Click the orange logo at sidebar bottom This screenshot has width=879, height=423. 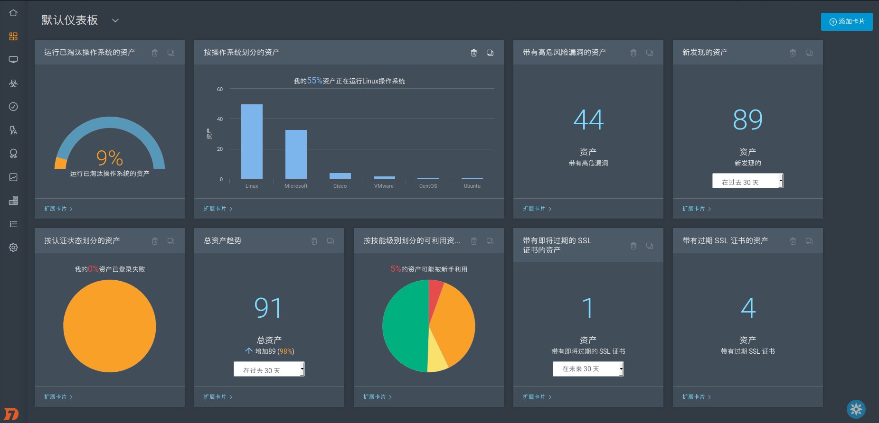[x=11, y=414]
